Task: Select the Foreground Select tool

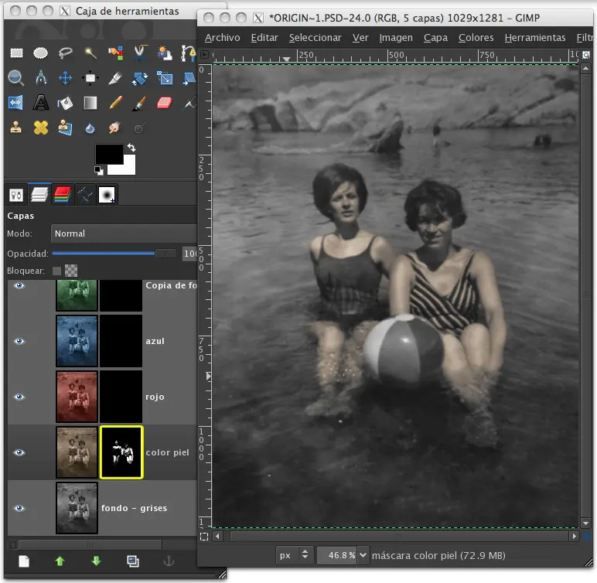Action: pyautogui.click(x=165, y=53)
